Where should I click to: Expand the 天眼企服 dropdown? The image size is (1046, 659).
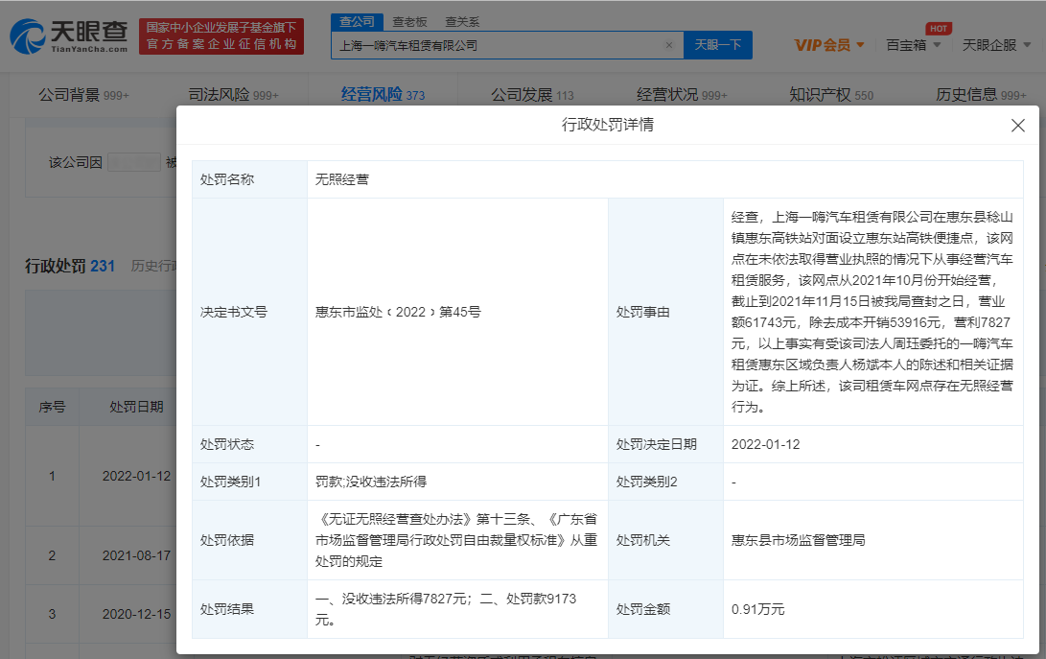click(996, 45)
